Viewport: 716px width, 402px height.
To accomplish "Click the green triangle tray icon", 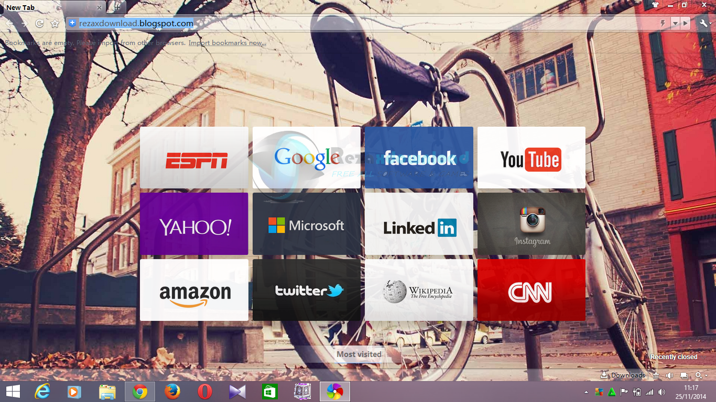I will (611, 392).
